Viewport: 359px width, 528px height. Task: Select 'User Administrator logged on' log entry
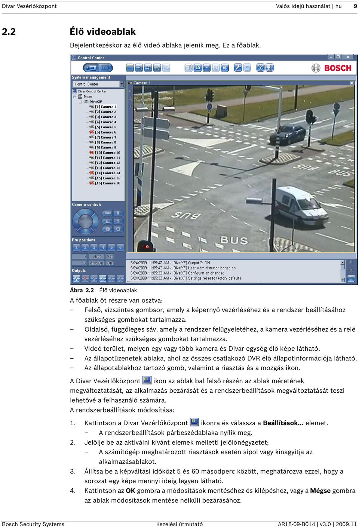pos(183,268)
